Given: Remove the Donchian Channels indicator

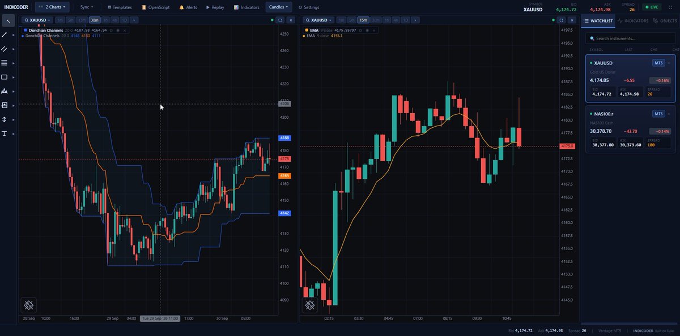Looking at the screenshot, I should (x=125, y=30).
